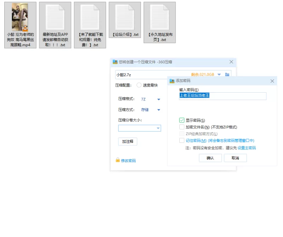Image resolution: width=283 pixels, height=237 pixels.
Task: Open the folder browse icon beside archive name
Action: 227,74
